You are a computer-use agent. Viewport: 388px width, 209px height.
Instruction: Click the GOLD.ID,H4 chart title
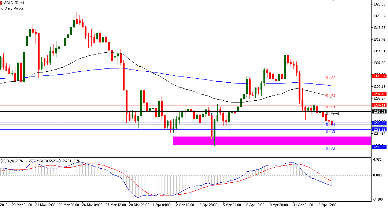[x=14, y=3]
